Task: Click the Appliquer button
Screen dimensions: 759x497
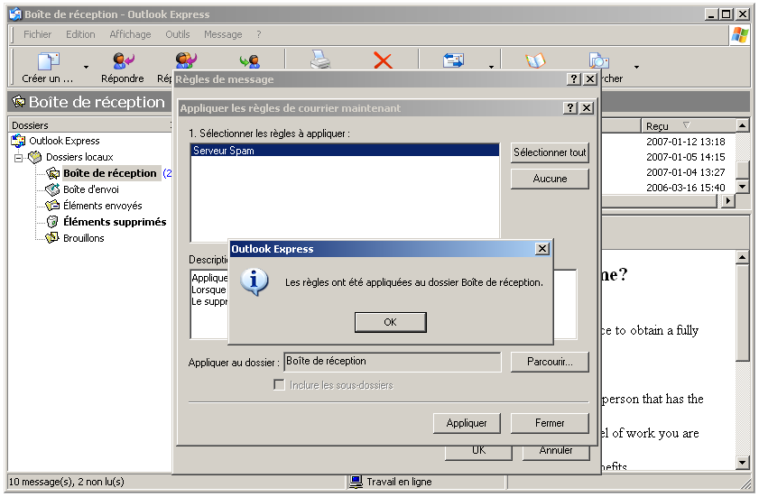Action: pyautogui.click(x=467, y=423)
